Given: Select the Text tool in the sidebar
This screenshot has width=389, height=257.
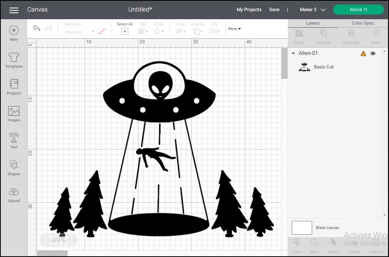Looking at the screenshot, I should tap(13, 139).
